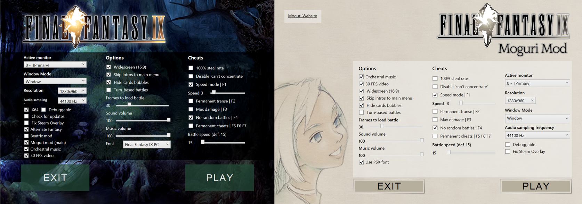Toggle Moguri mod (main) checkbox
Screen dimensions: 582x204
26,143
